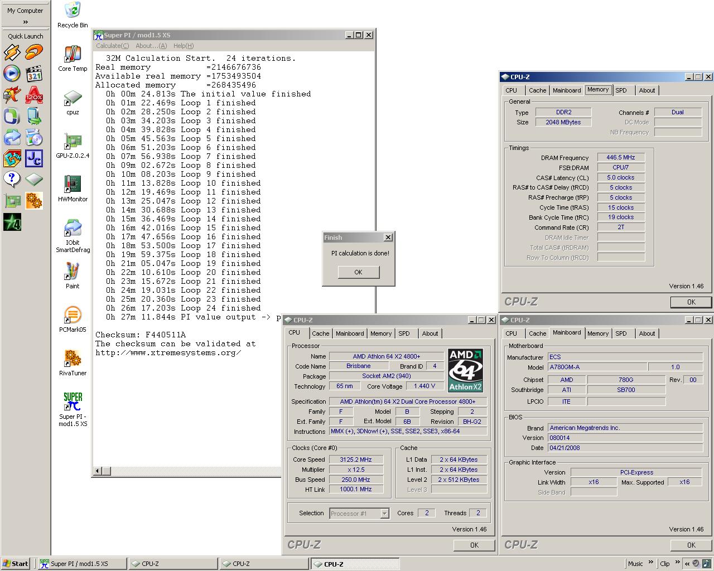Click the AMD Athlon 64 X2 logo
Screen dimensions: 714x571
(x=465, y=371)
